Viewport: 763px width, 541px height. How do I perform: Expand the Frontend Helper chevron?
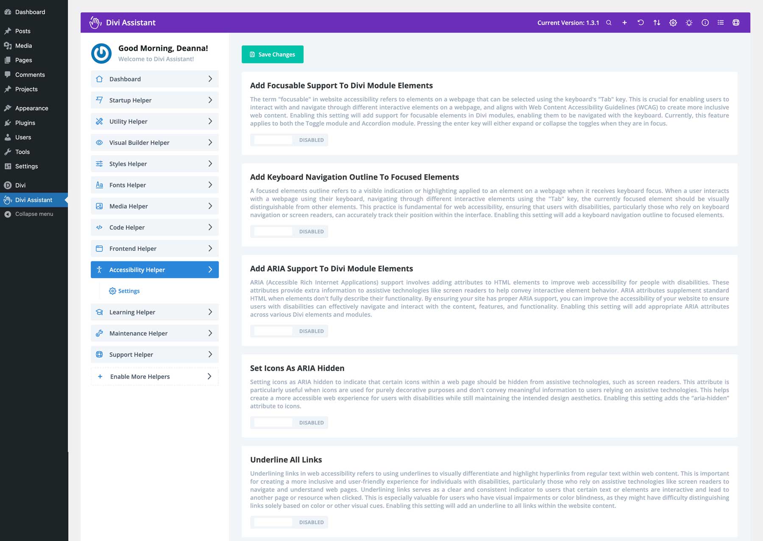click(210, 248)
